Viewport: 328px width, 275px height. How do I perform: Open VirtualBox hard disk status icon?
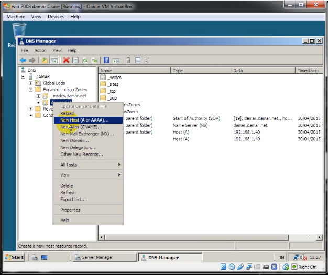(x=223, y=267)
